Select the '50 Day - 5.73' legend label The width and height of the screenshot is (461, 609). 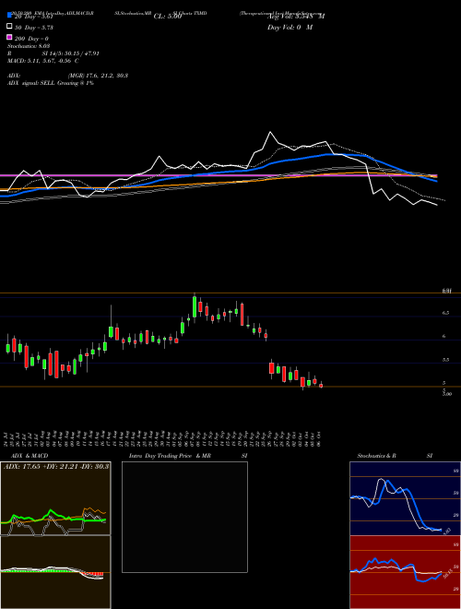click(34, 28)
